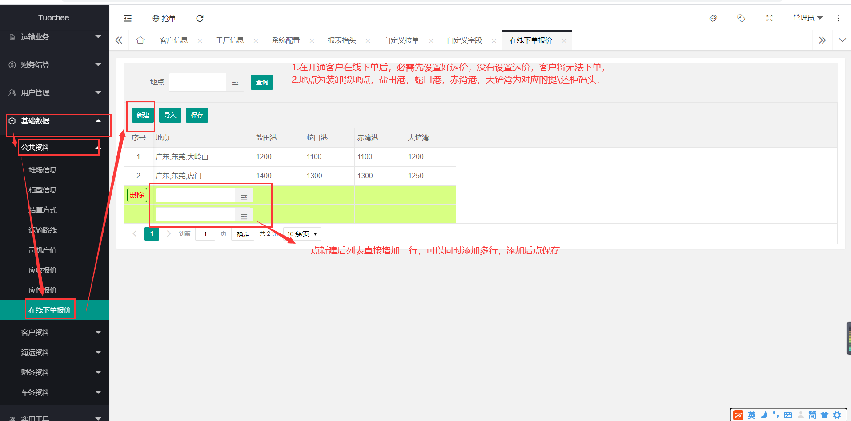This screenshot has height=421, width=851.
Task: Switch to the 自定义字段 tab
Action: (464, 40)
